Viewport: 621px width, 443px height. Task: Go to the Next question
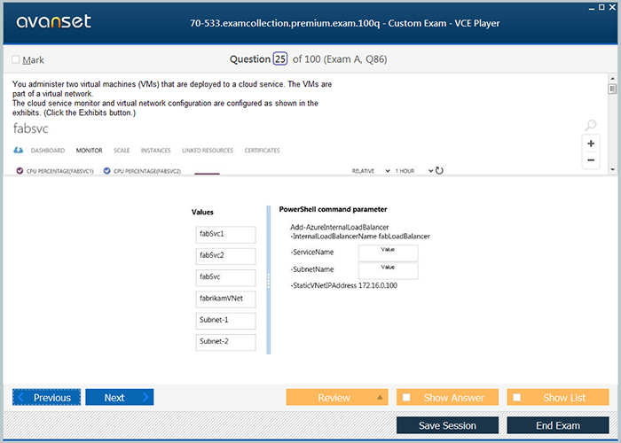120,397
